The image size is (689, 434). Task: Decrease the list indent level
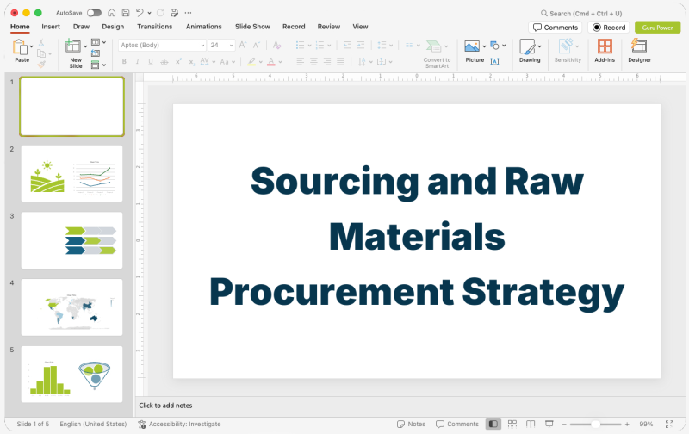pyautogui.click(x=347, y=45)
